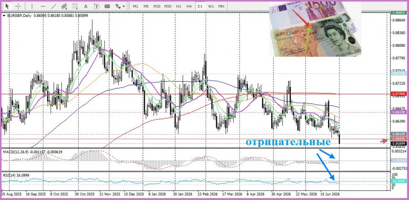Add text with the A tool
This screenshot has width=409, height=200.
click(x=85, y=6)
